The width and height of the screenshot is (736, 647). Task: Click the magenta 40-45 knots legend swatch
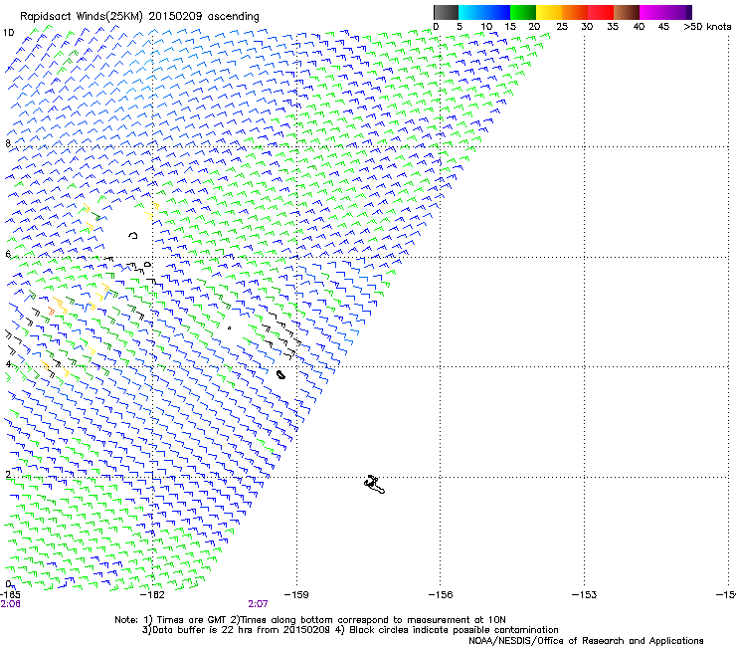pos(652,12)
